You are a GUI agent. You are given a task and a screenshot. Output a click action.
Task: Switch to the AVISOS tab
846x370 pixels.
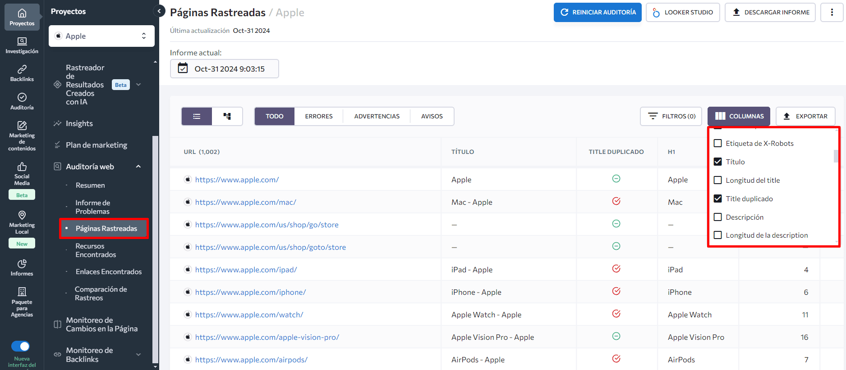click(x=432, y=116)
